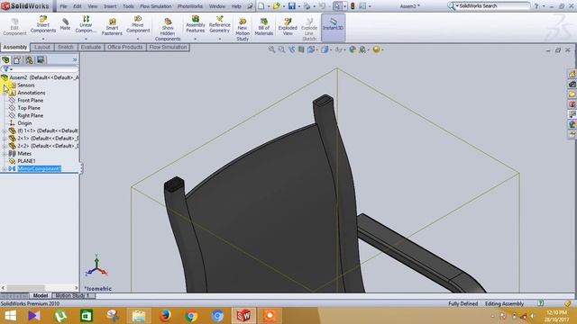Open the Linear Component Pattern dropdown arrow
The image size is (577, 324).
point(86,39)
